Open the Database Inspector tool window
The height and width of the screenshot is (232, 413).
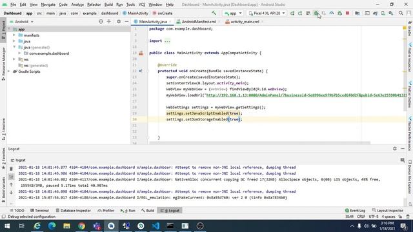pyautogui.click(x=74, y=211)
